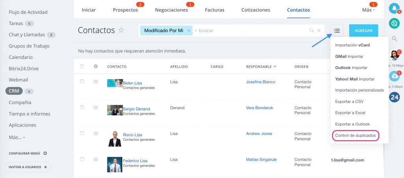Remove the Modificado Por Mi filter
404x178 pixels.
[189, 31]
